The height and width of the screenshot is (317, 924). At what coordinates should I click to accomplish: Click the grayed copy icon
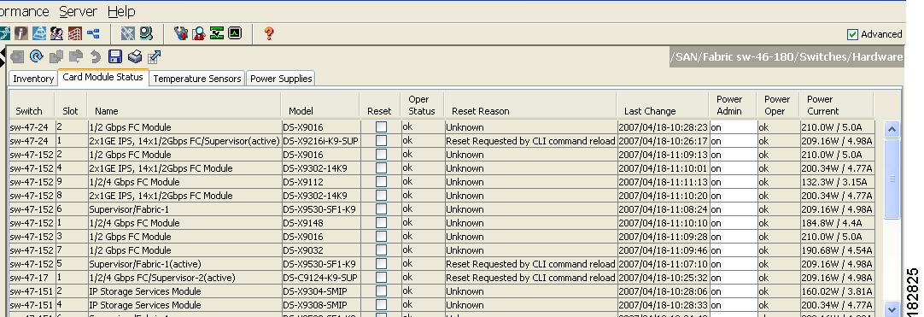(x=56, y=56)
